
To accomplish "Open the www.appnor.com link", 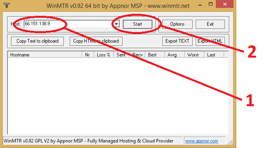I will tap(202, 141).
